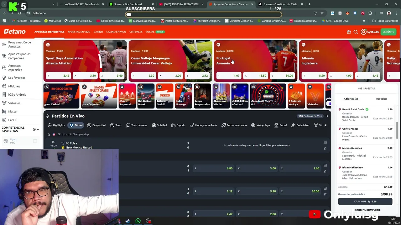Open Historial Completo link
This screenshot has width=401, height=225.
tap(366, 210)
